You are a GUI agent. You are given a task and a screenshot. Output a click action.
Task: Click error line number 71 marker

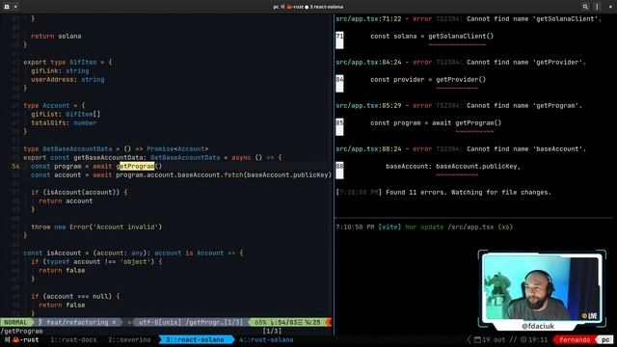click(339, 40)
